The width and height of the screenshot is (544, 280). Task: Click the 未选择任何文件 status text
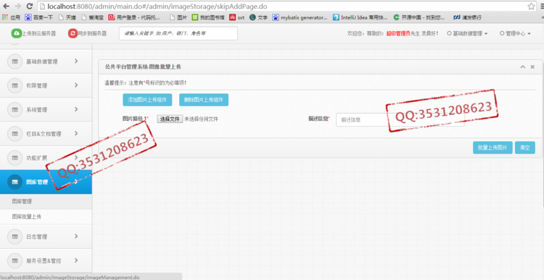(201, 119)
